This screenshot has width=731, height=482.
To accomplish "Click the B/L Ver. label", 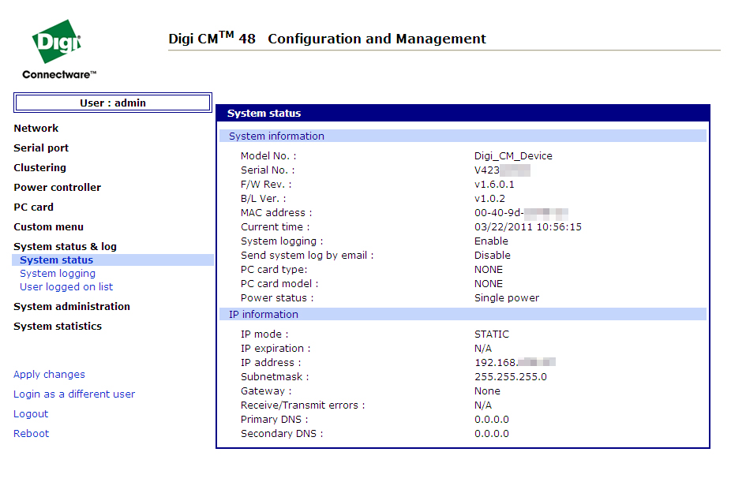I will pos(264,198).
